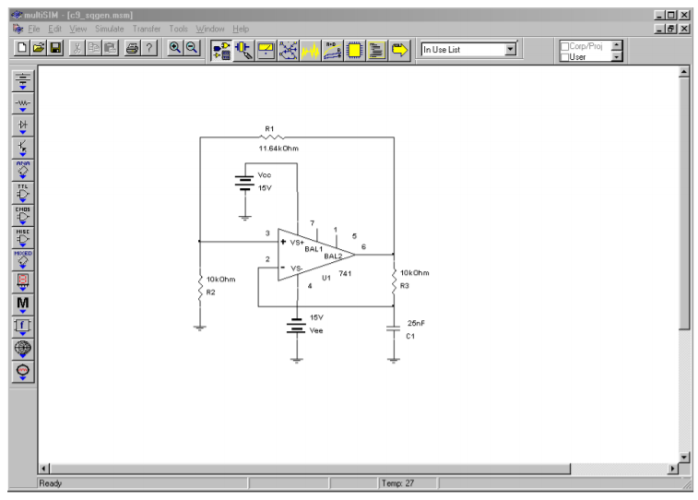Viewport: 698px width, 500px height.
Task: Click the up arrow beside Corp/Proj
Action: point(617,44)
